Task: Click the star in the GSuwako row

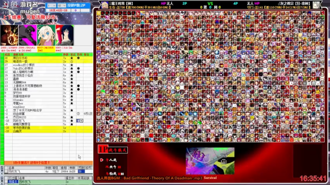Action: tap(72, 100)
